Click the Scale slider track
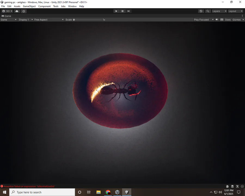Screen dimensions: 245x196 coord(88,20)
